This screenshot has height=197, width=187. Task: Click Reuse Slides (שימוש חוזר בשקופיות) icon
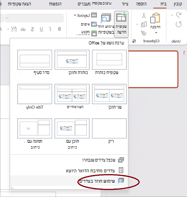click(106, 18)
